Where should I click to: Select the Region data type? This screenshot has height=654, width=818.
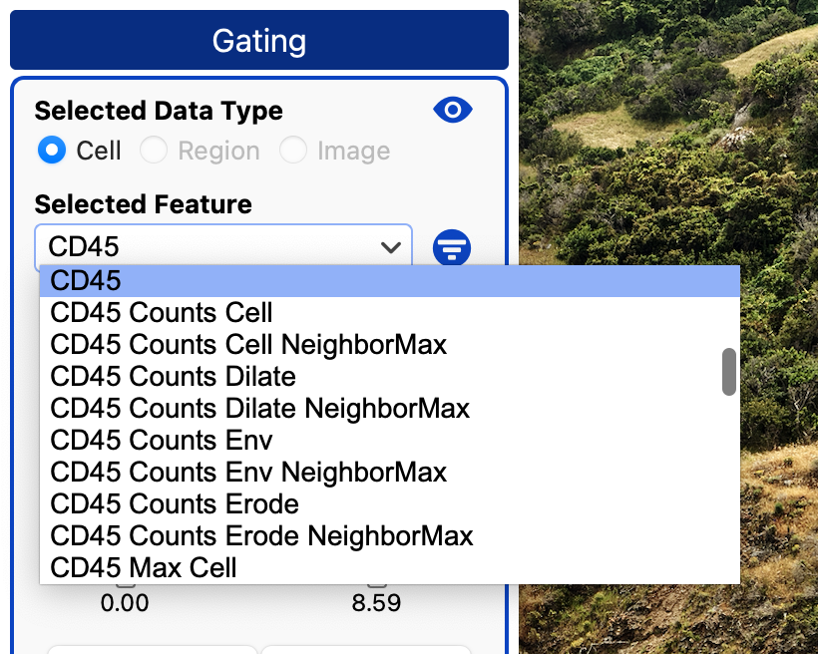point(156,150)
